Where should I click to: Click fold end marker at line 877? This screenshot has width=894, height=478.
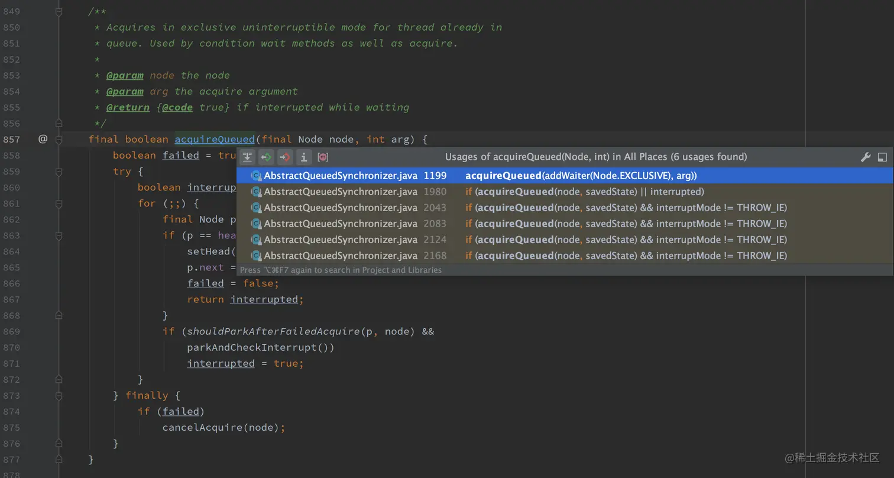[x=59, y=459]
